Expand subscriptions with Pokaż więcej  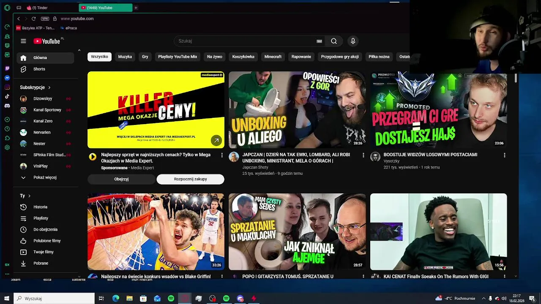point(45,177)
